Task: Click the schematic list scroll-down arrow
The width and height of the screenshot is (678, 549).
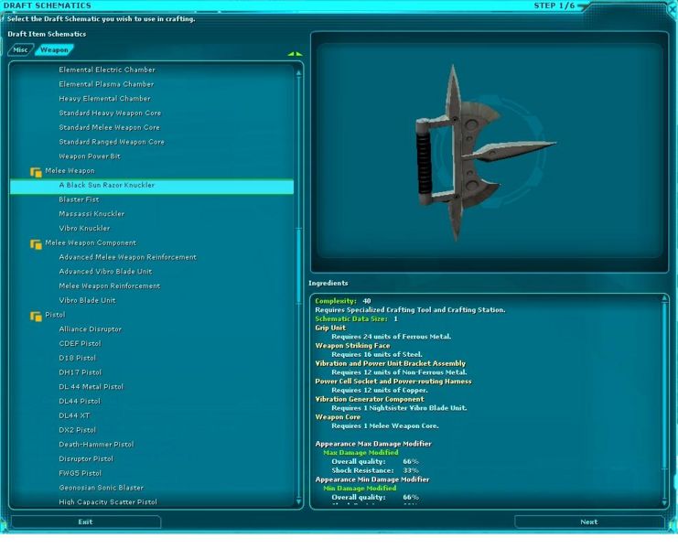Action: (299, 501)
